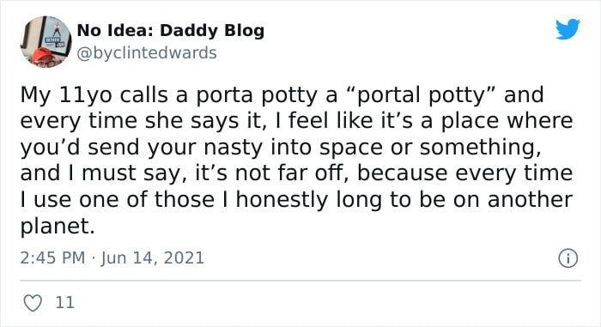The width and height of the screenshot is (601, 327).
Task: View the 11 likes count
Action: pos(64,303)
